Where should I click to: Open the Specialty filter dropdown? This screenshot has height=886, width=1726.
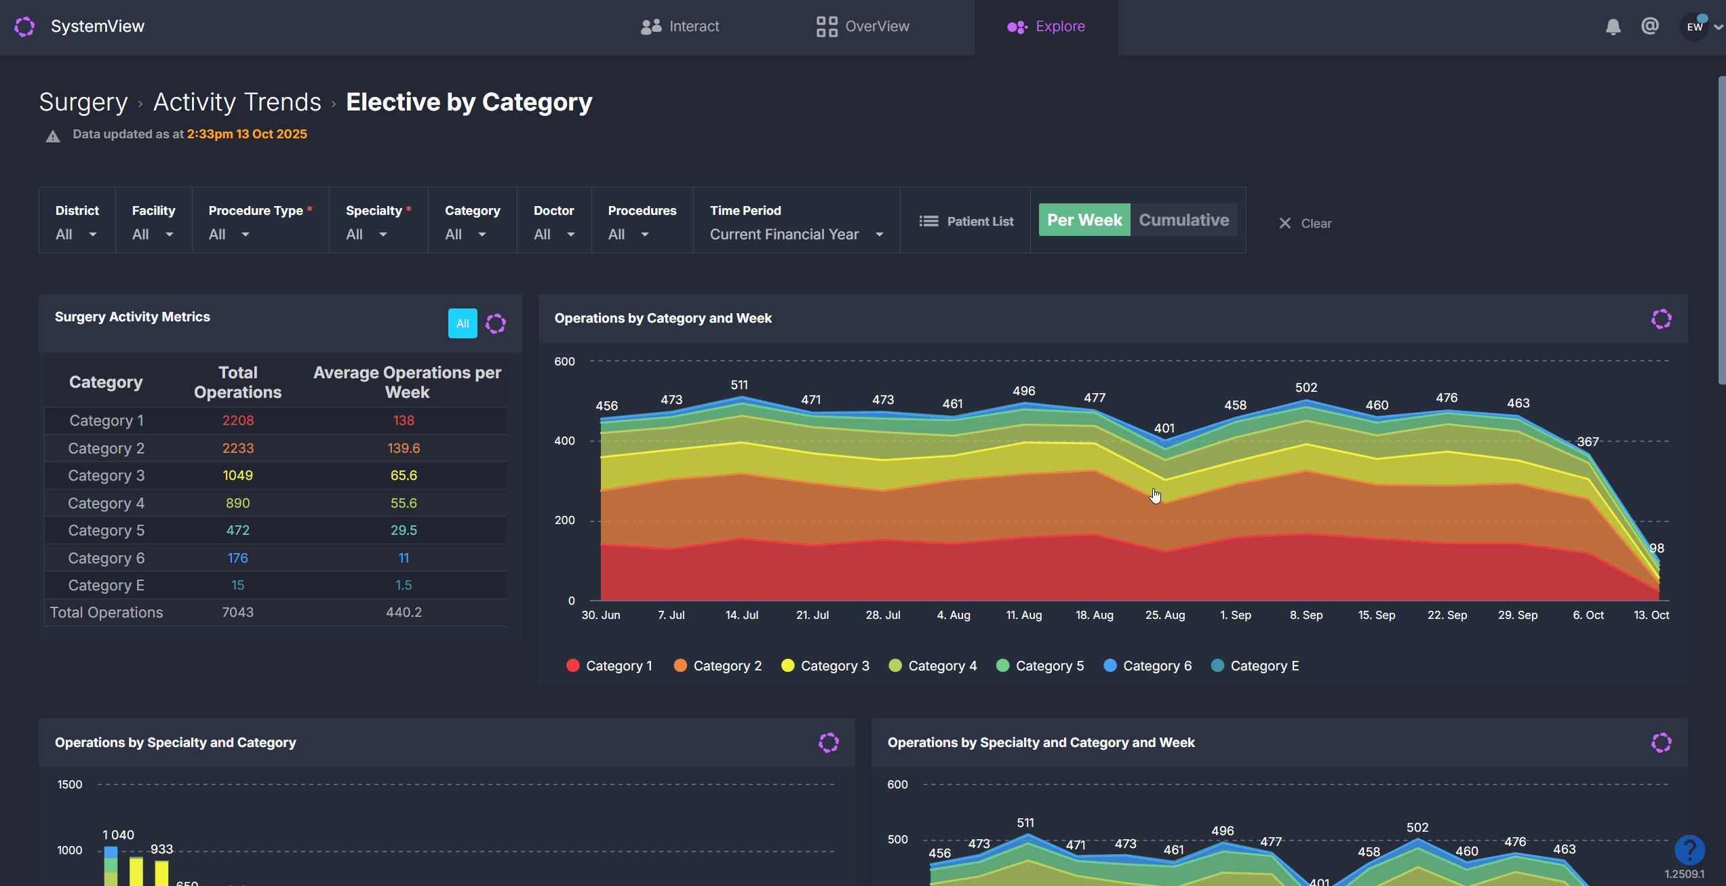point(367,234)
